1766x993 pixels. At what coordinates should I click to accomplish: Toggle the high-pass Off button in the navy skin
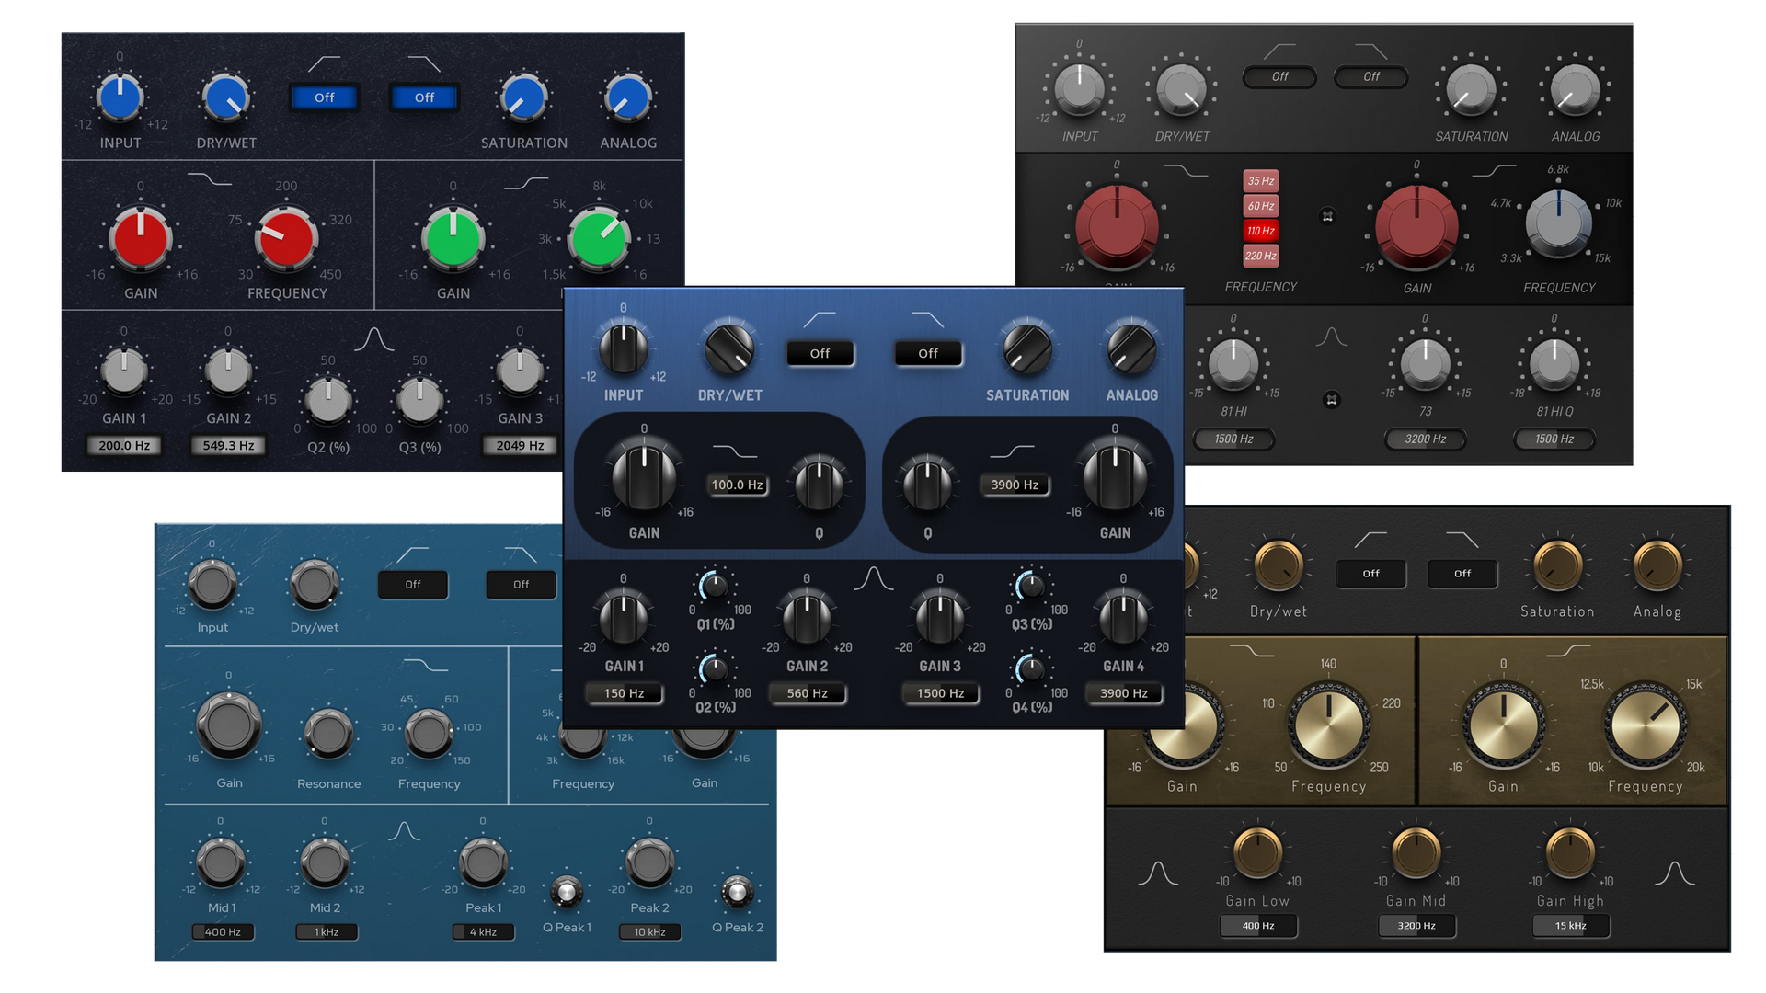[x=324, y=97]
